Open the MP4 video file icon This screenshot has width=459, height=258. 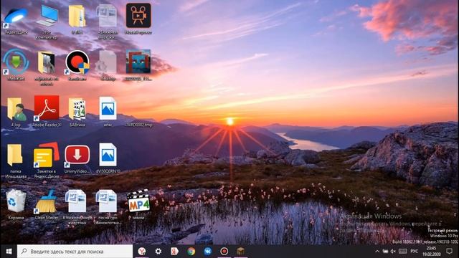point(138,201)
